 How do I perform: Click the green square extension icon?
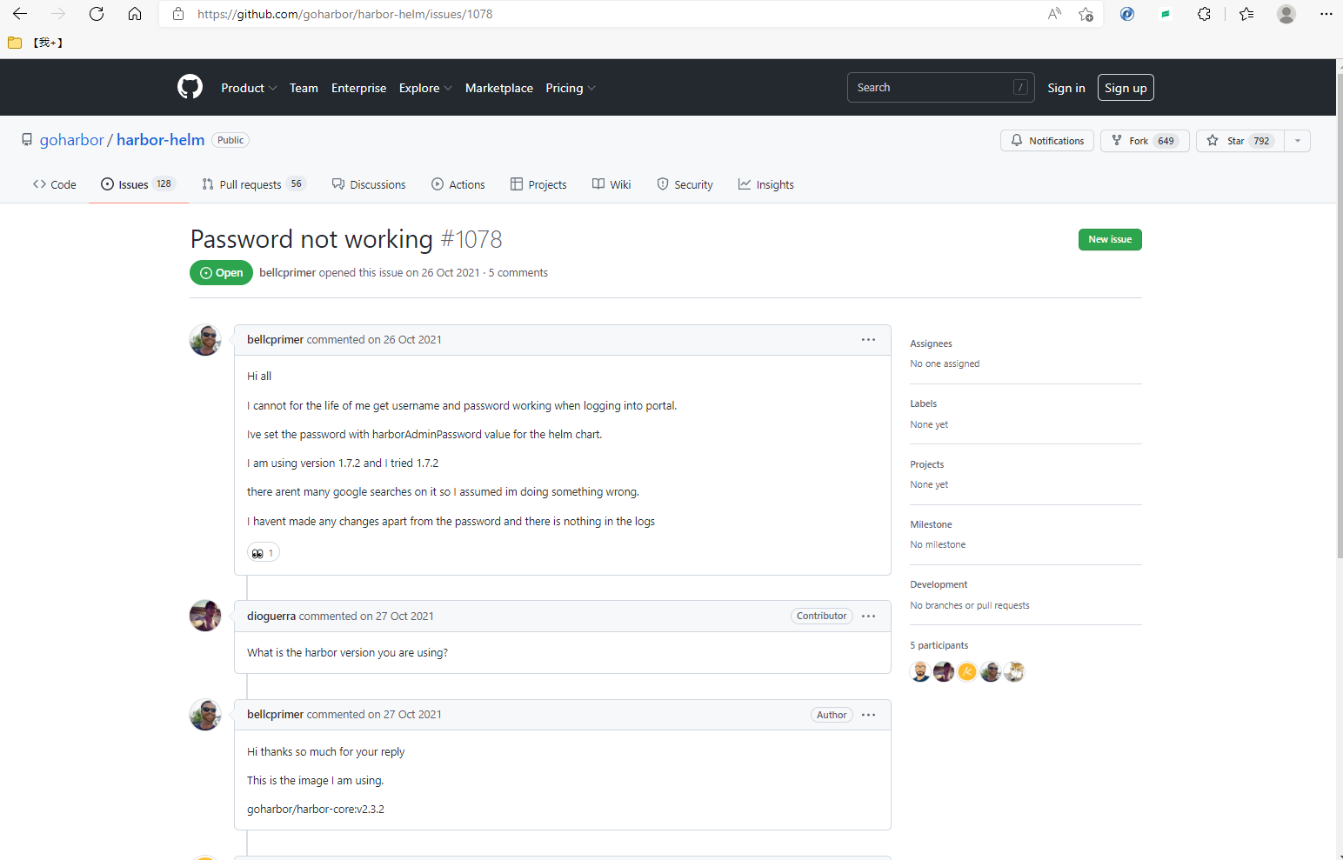pyautogui.click(x=1166, y=14)
